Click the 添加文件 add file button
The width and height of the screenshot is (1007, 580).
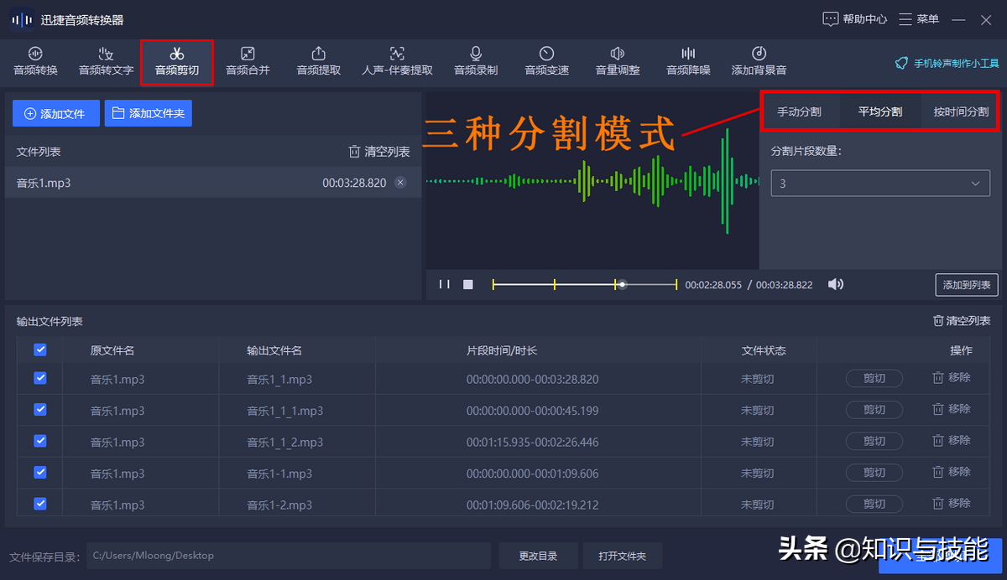tap(56, 113)
